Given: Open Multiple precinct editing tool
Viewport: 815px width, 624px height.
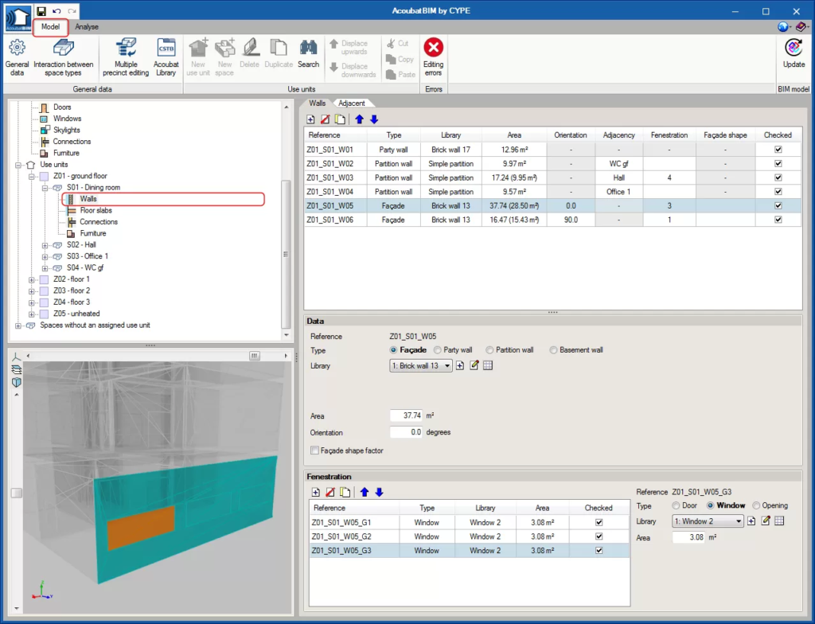Looking at the screenshot, I should (x=126, y=56).
